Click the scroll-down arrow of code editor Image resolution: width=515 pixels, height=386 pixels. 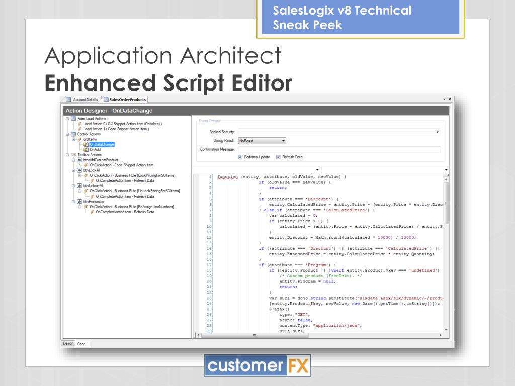446,330
